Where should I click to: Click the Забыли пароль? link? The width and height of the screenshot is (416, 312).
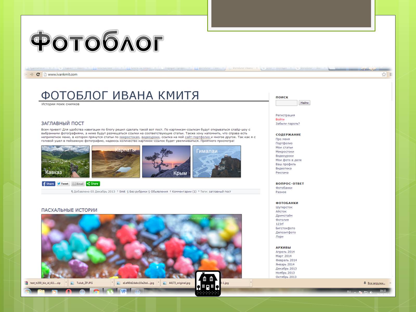tap(288, 123)
